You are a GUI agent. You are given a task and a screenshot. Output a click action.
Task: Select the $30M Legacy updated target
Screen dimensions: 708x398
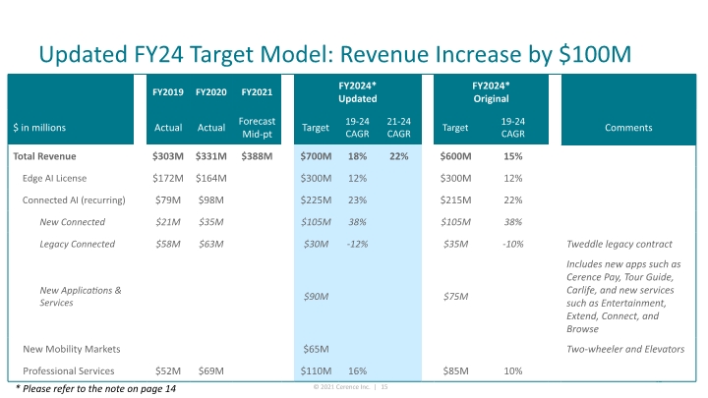tap(316, 244)
